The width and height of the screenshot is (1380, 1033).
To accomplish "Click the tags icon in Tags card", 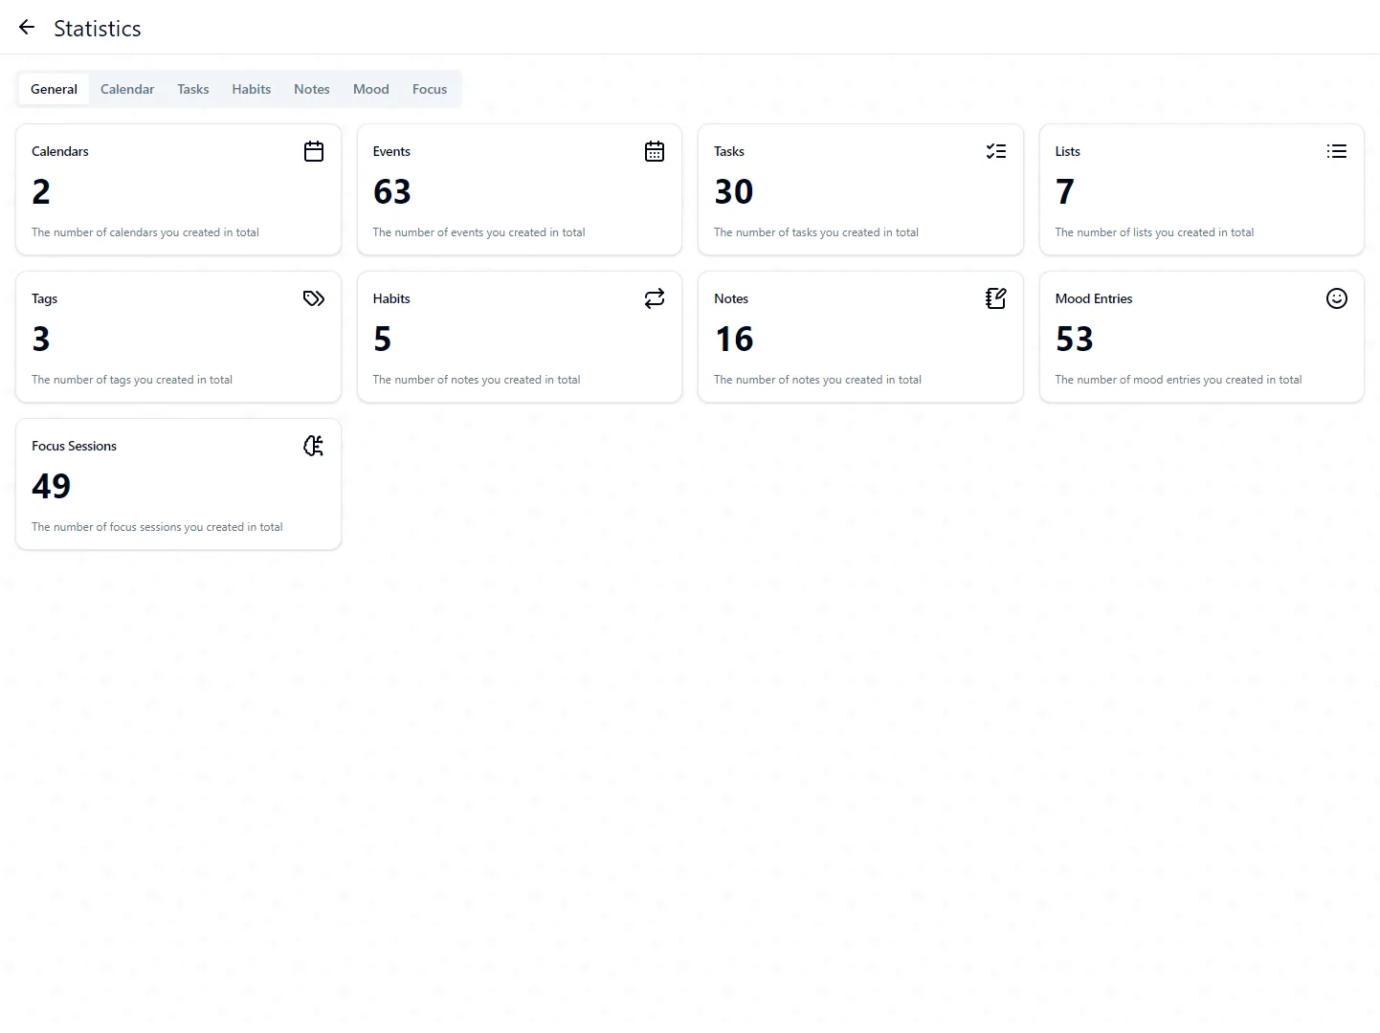I will 314,298.
